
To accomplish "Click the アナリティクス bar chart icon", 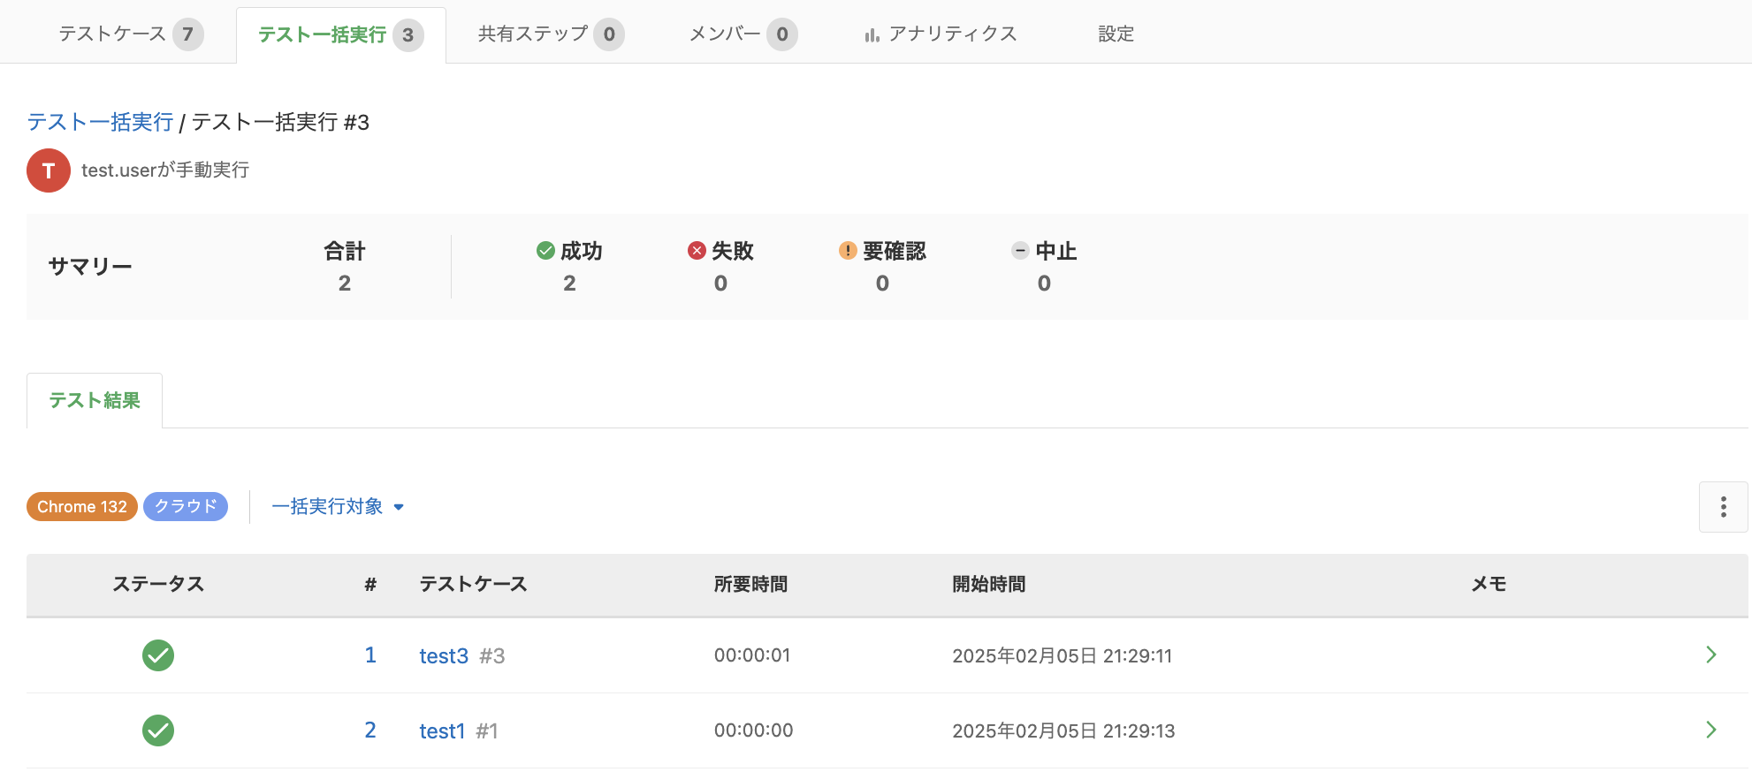I will (x=872, y=35).
